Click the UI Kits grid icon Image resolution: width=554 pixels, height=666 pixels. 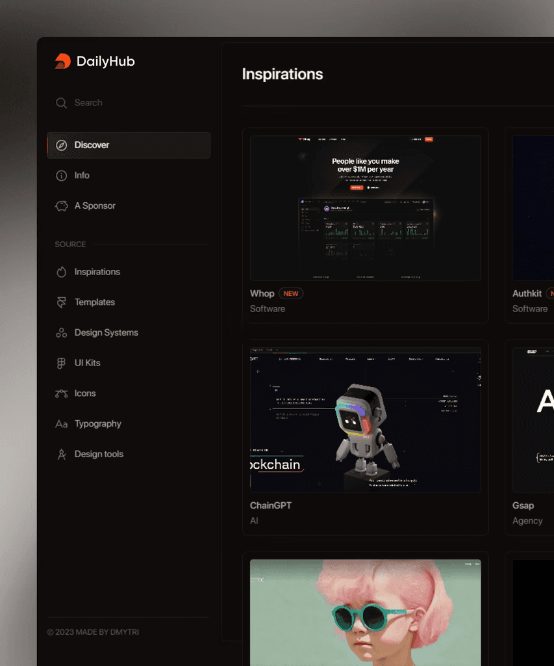coord(62,362)
